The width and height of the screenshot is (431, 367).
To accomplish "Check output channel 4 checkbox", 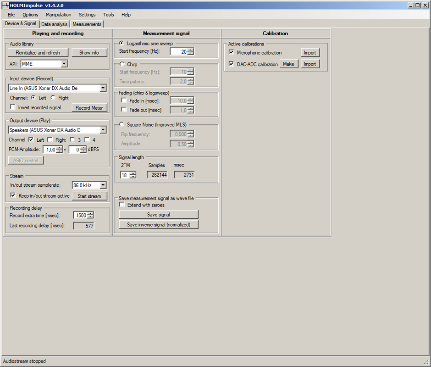I will 87,139.
